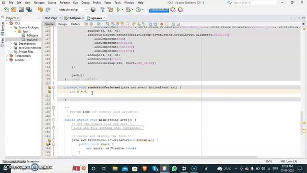Click the Redo toolbar arrow
This screenshot has height=173, width=307.
click(x=48, y=10)
